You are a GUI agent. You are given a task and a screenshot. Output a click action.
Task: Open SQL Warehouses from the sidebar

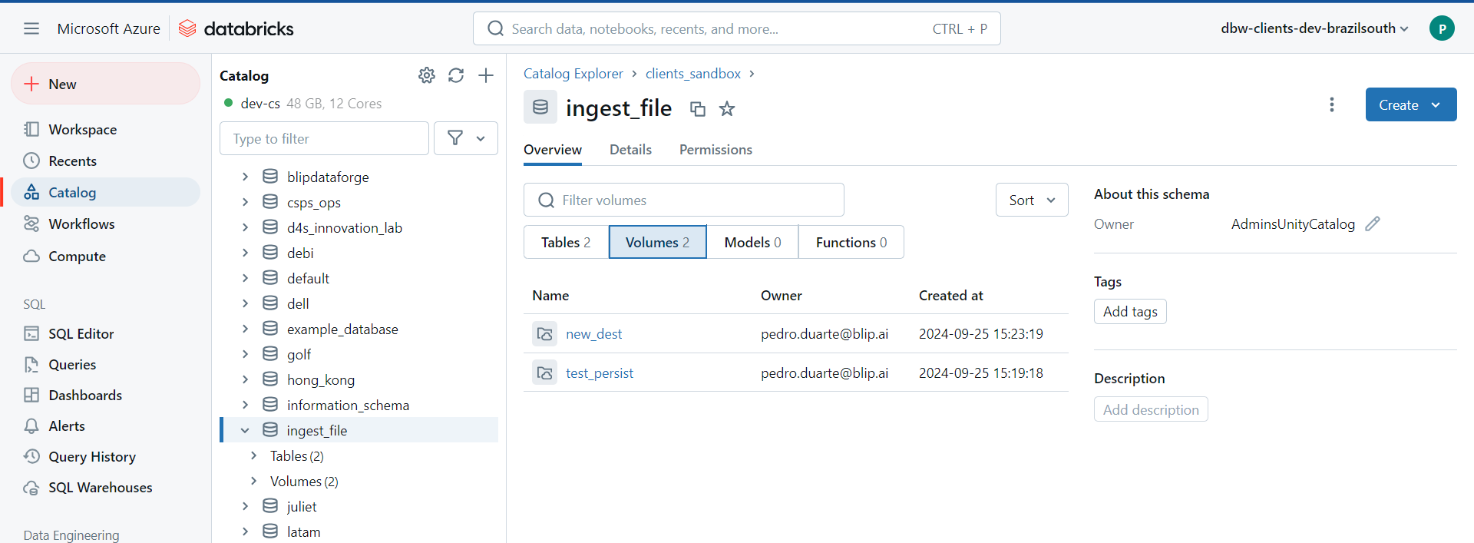coord(105,487)
